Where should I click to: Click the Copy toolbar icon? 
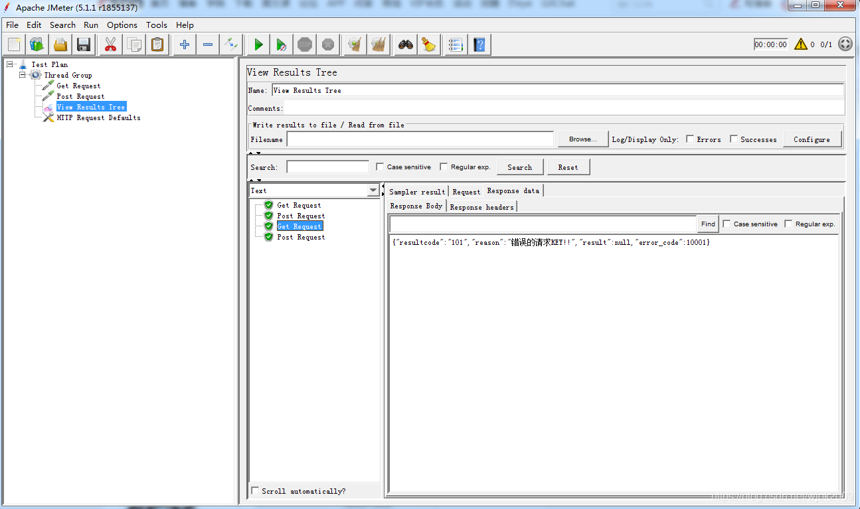tap(134, 44)
